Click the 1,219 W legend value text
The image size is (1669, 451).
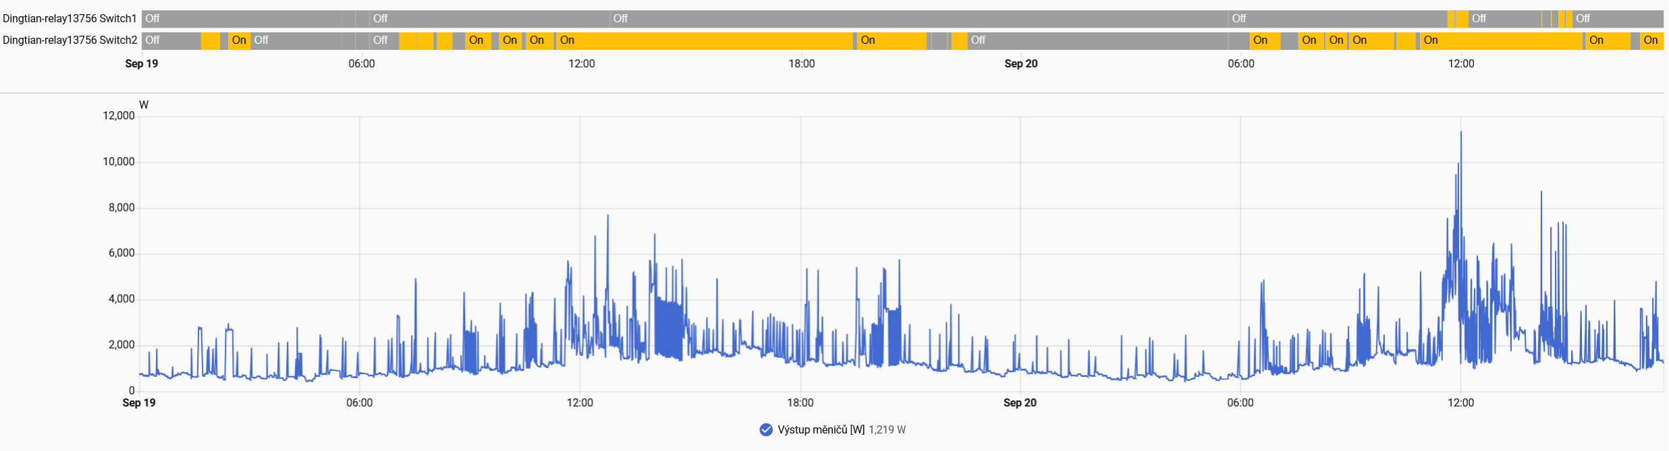887,430
